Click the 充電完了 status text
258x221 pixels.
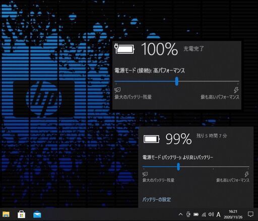[193, 49]
